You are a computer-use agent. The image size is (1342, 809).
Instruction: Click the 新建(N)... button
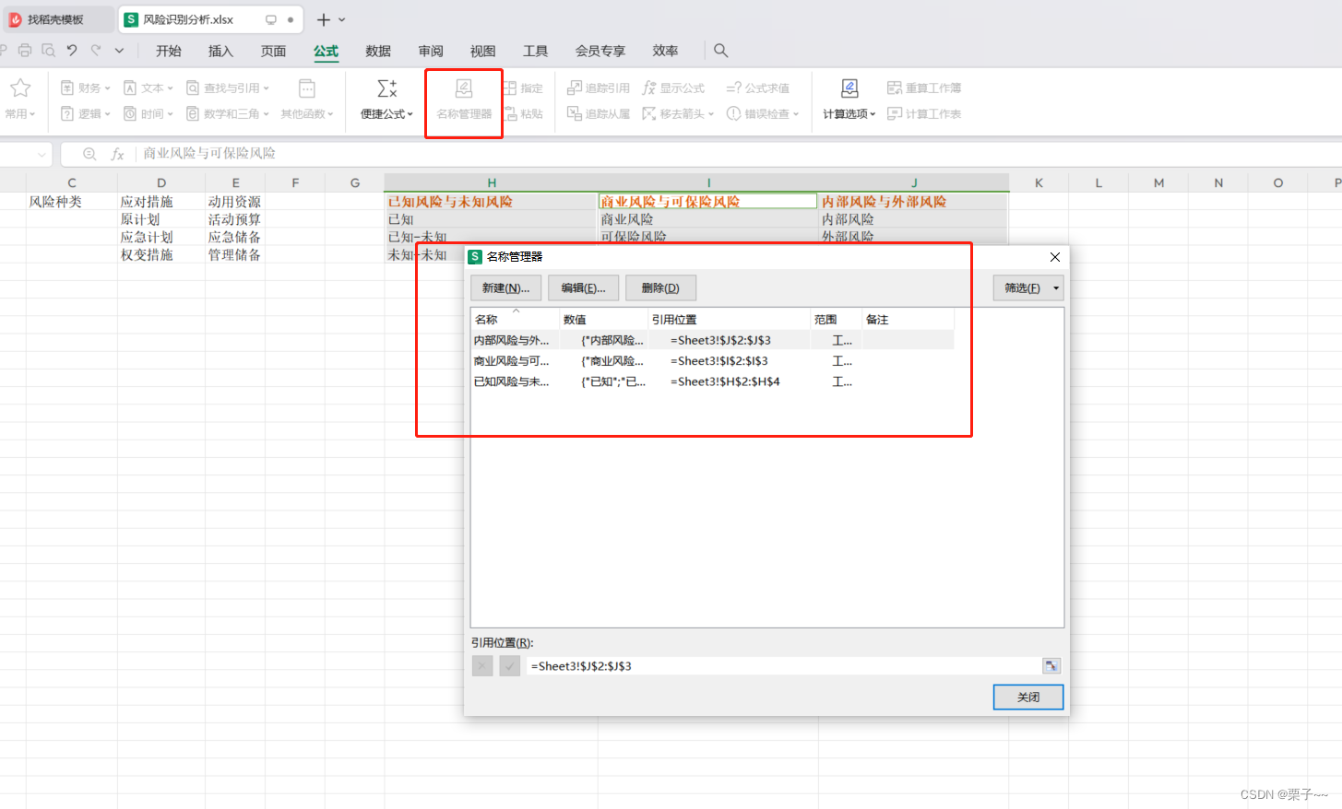505,288
